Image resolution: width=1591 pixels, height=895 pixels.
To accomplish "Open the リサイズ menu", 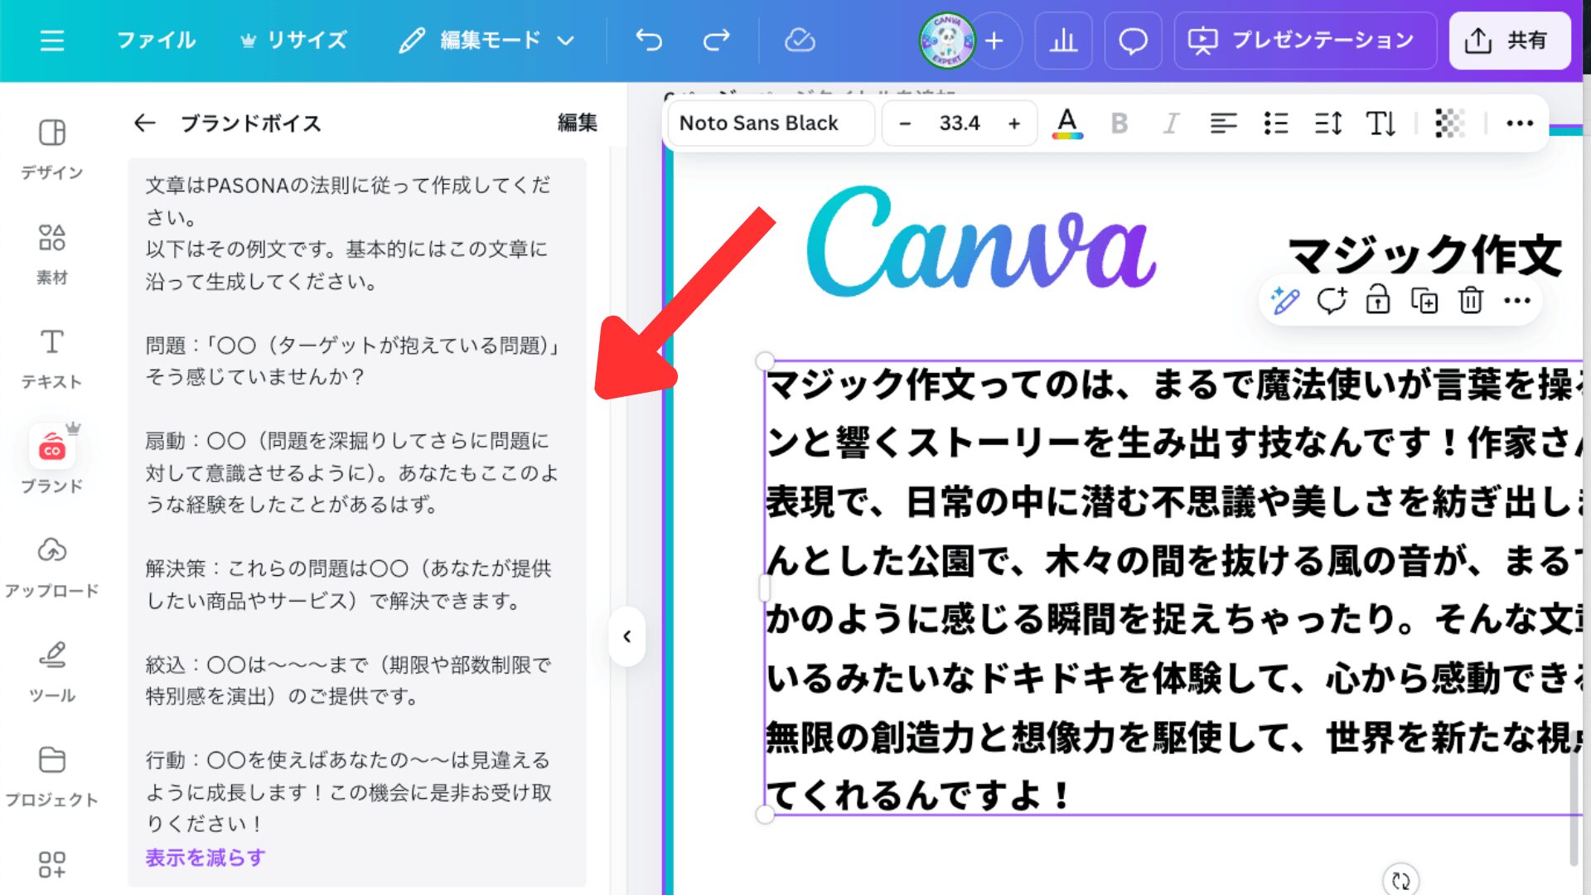I will [293, 41].
